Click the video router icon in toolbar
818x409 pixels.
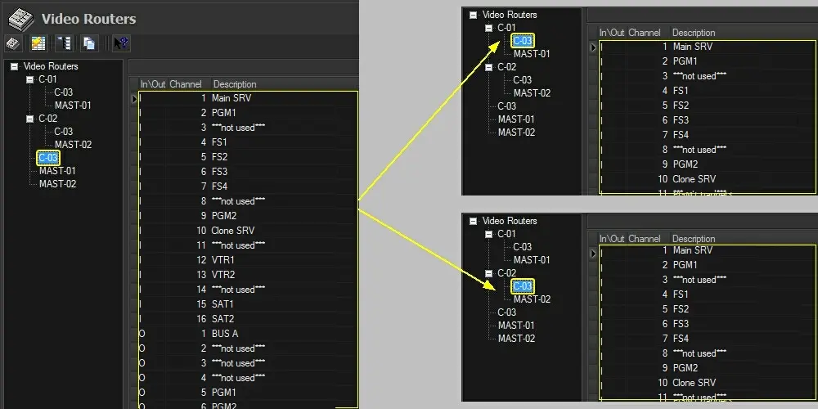pos(13,43)
